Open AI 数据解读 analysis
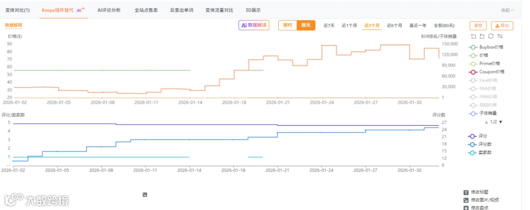This screenshot has width=530, height=210. pyautogui.click(x=254, y=25)
